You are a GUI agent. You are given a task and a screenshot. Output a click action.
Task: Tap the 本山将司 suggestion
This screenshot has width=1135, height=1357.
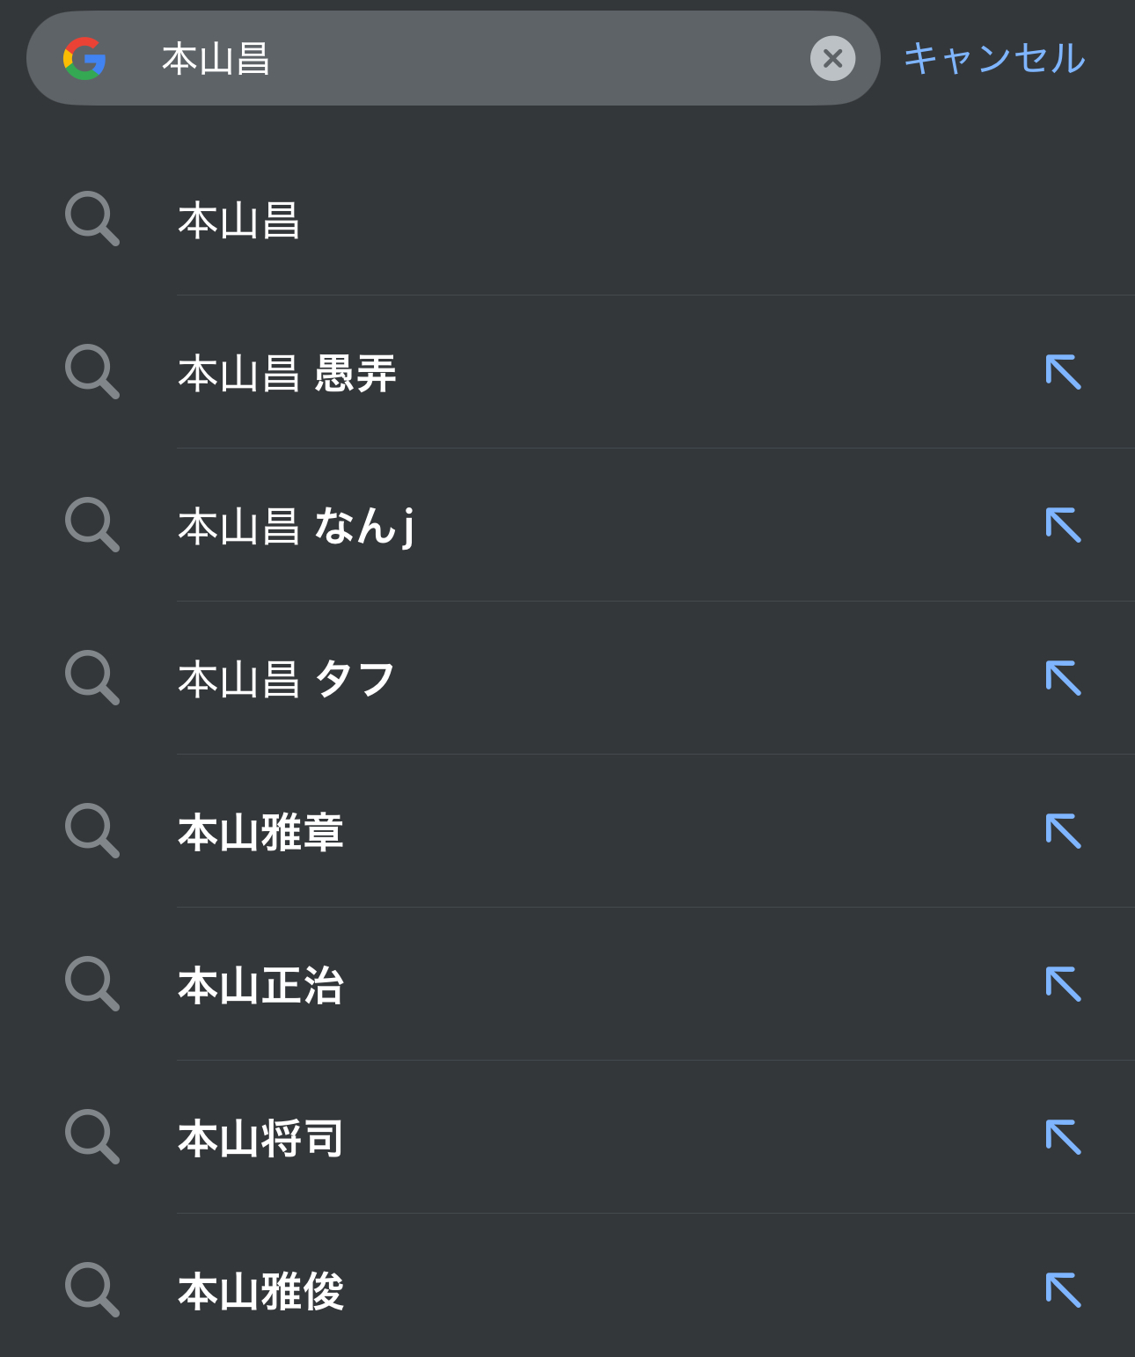[260, 1138]
